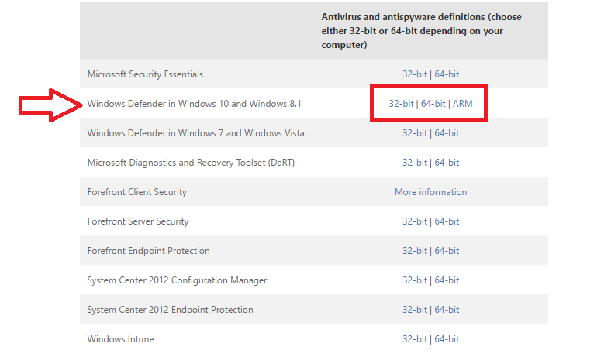Download ARM Windows Defender for Windows 10 definitions
611x364 pixels.
coord(463,104)
